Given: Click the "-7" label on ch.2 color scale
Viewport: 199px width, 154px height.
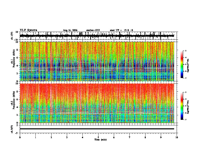Looking at the screenshot, I should [185, 120].
